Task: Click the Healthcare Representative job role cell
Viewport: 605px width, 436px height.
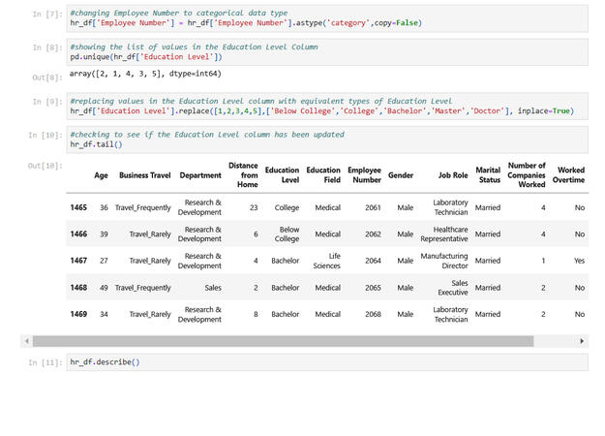Action: pyautogui.click(x=443, y=234)
